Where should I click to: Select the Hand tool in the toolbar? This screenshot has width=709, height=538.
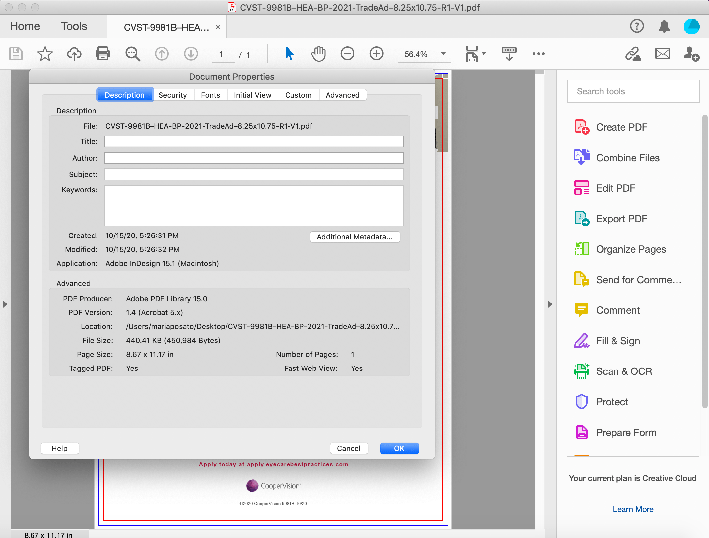(318, 53)
